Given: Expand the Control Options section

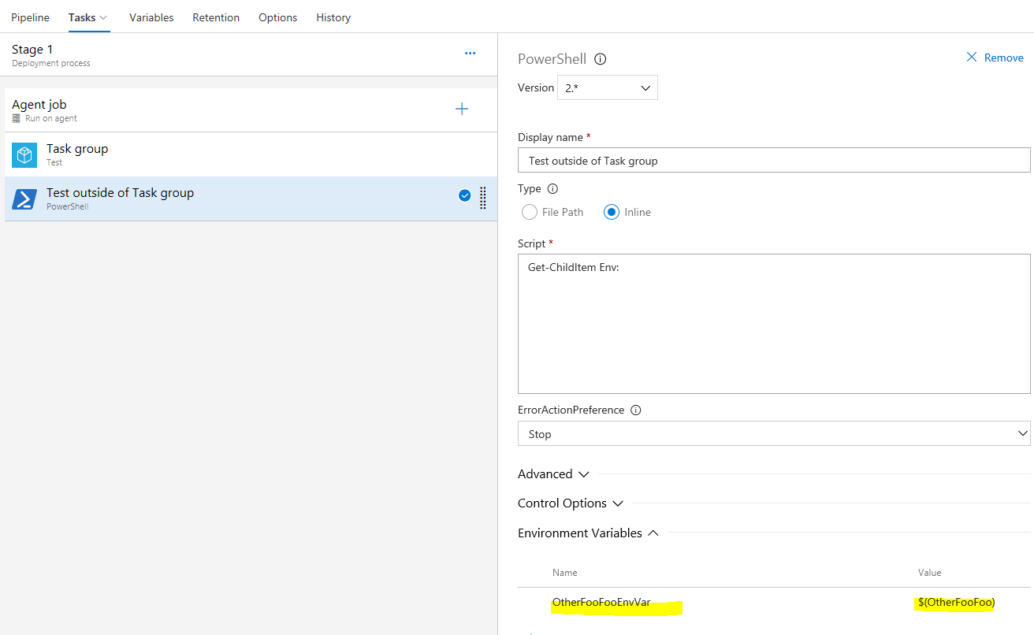Looking at the screenshot, I should [x=571, y=503].
